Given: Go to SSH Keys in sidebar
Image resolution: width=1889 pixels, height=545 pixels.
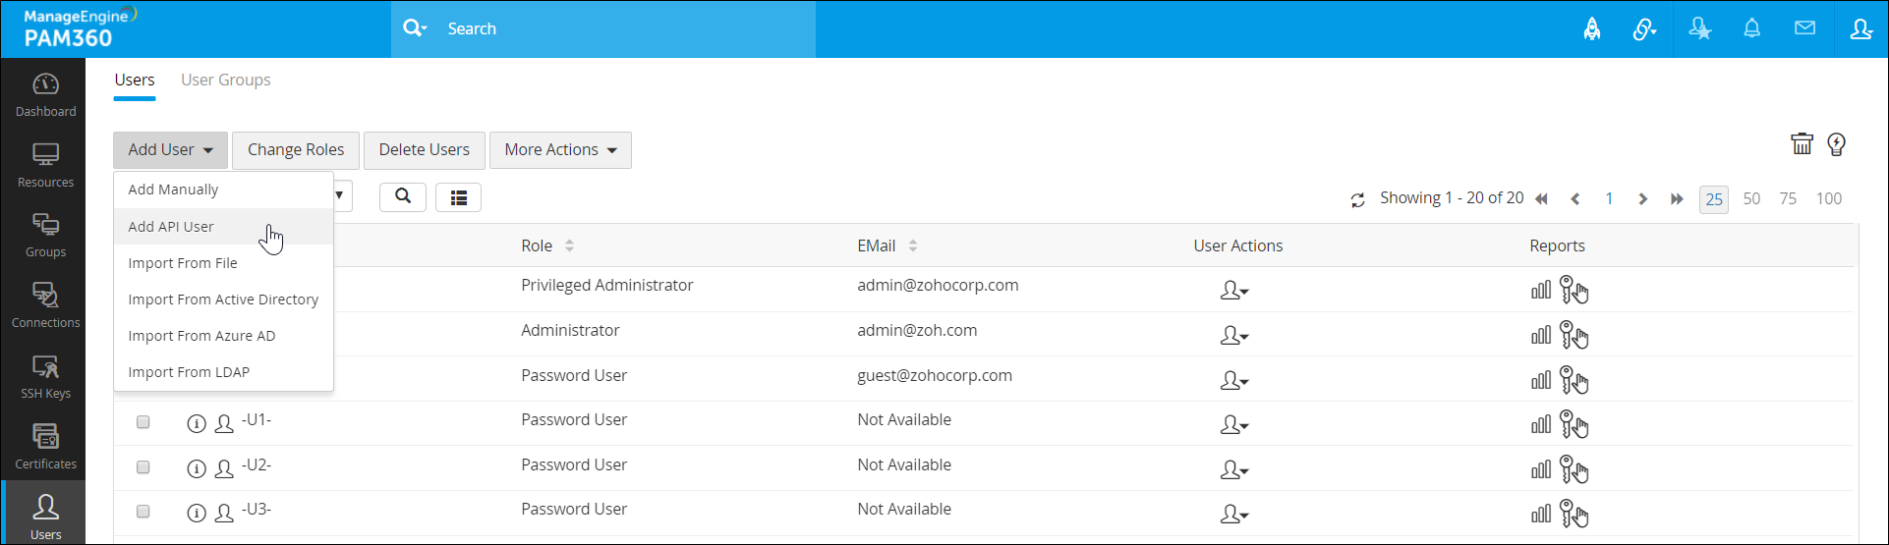Looking at the screenshot, I should click(45, 376).
